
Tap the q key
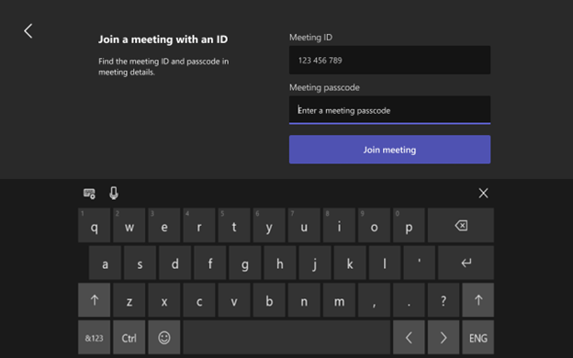click(x=94, y=226)
